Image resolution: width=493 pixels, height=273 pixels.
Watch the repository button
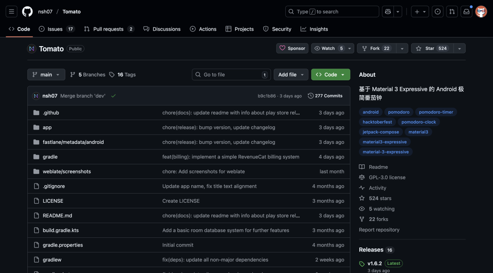(333, 48)
